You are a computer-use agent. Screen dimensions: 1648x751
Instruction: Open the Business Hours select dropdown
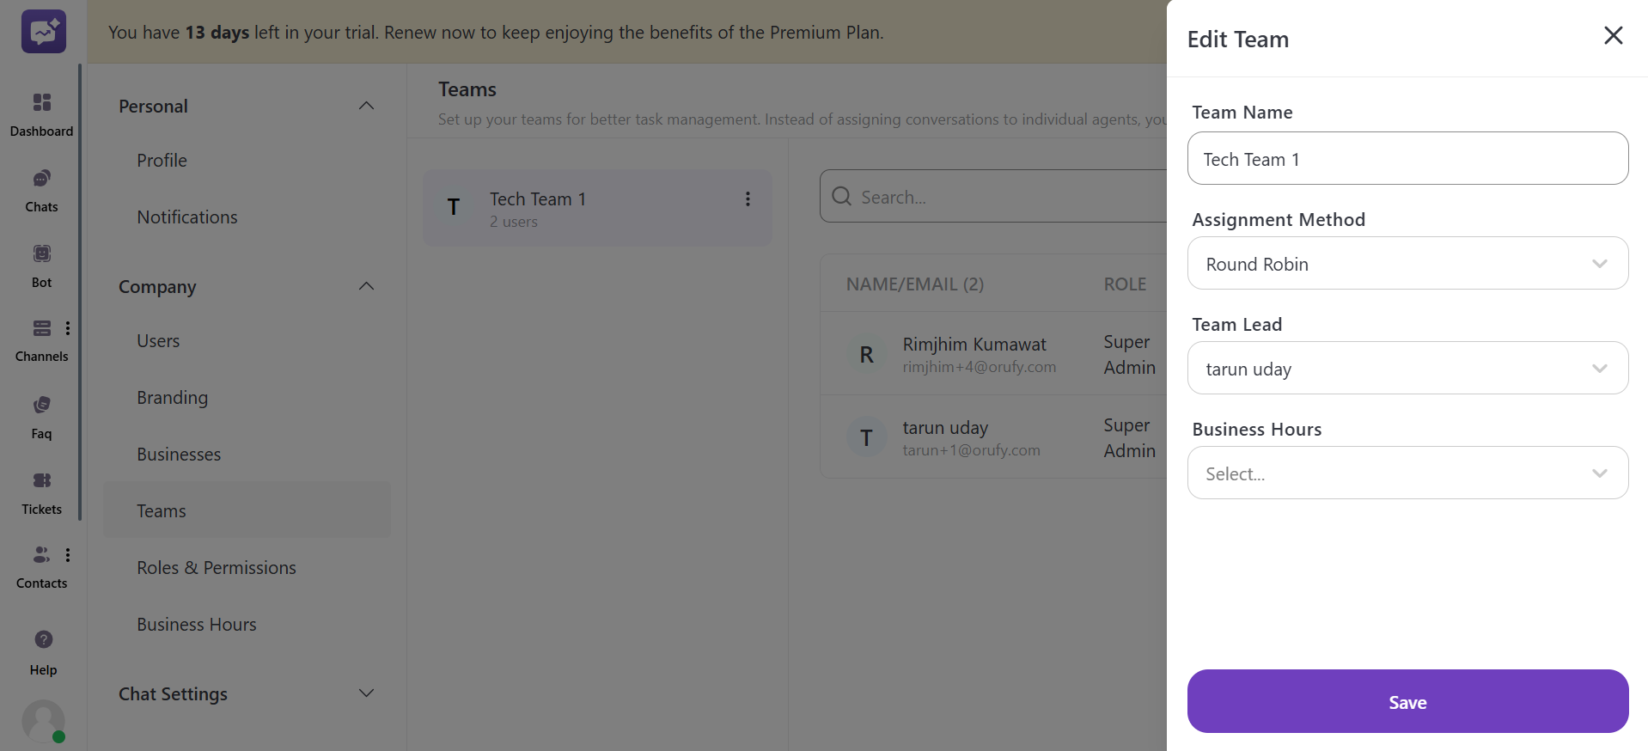[x=1407, y=473]
